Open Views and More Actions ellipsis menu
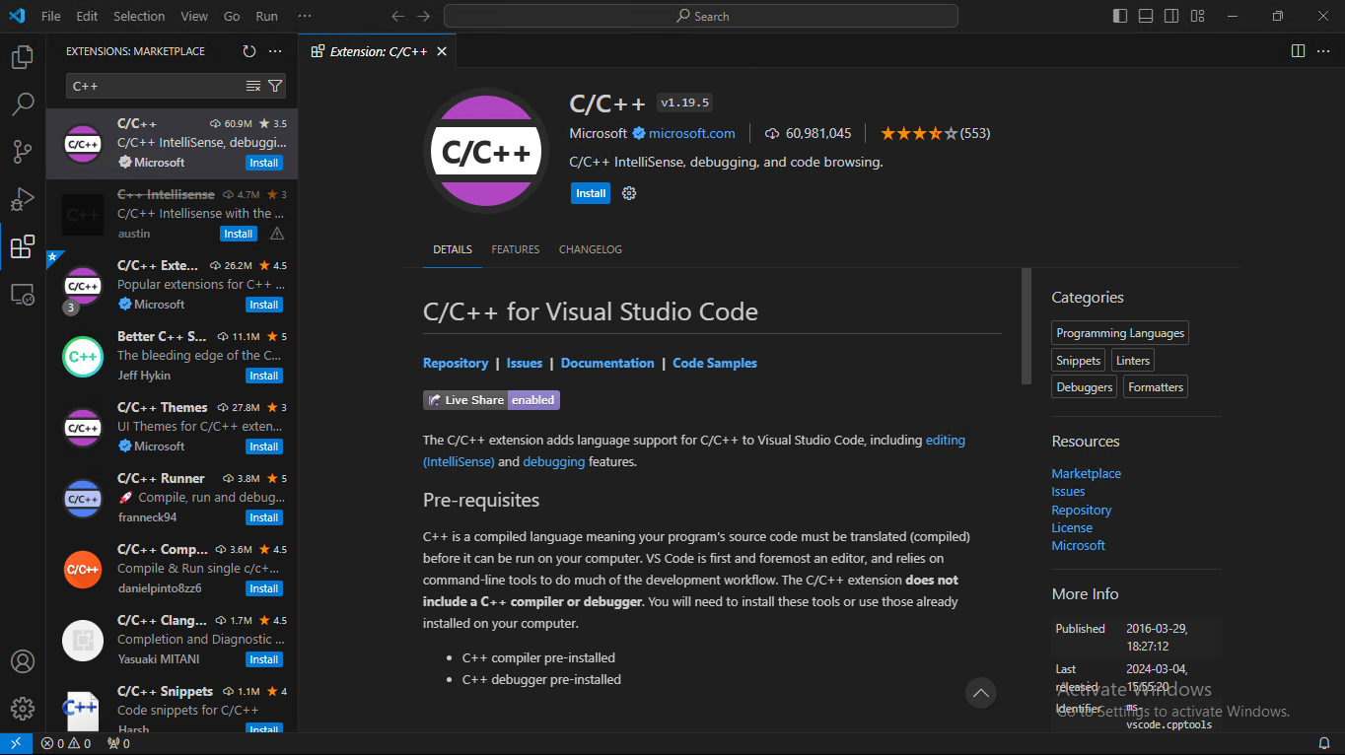Viewport: 1345px width, 755px height. [275, 51]
